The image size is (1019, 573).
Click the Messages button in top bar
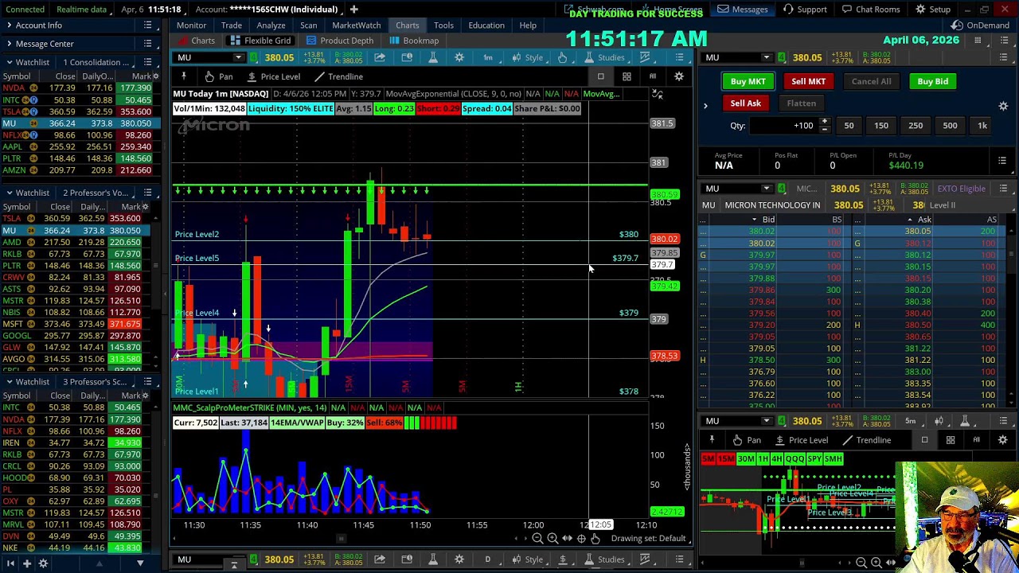tap(743, 9)
